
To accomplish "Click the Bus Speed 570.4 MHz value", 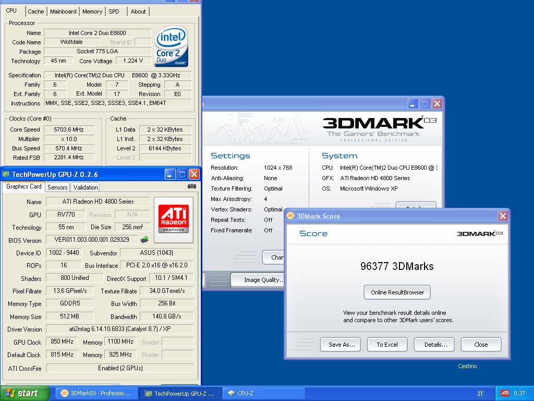I will click(69, 148).
